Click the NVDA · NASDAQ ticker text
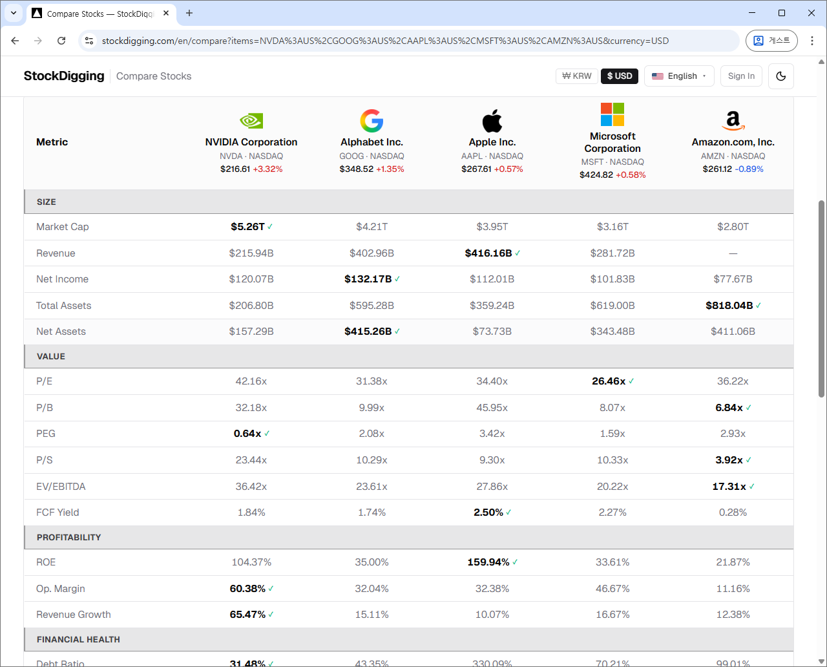 251,156
